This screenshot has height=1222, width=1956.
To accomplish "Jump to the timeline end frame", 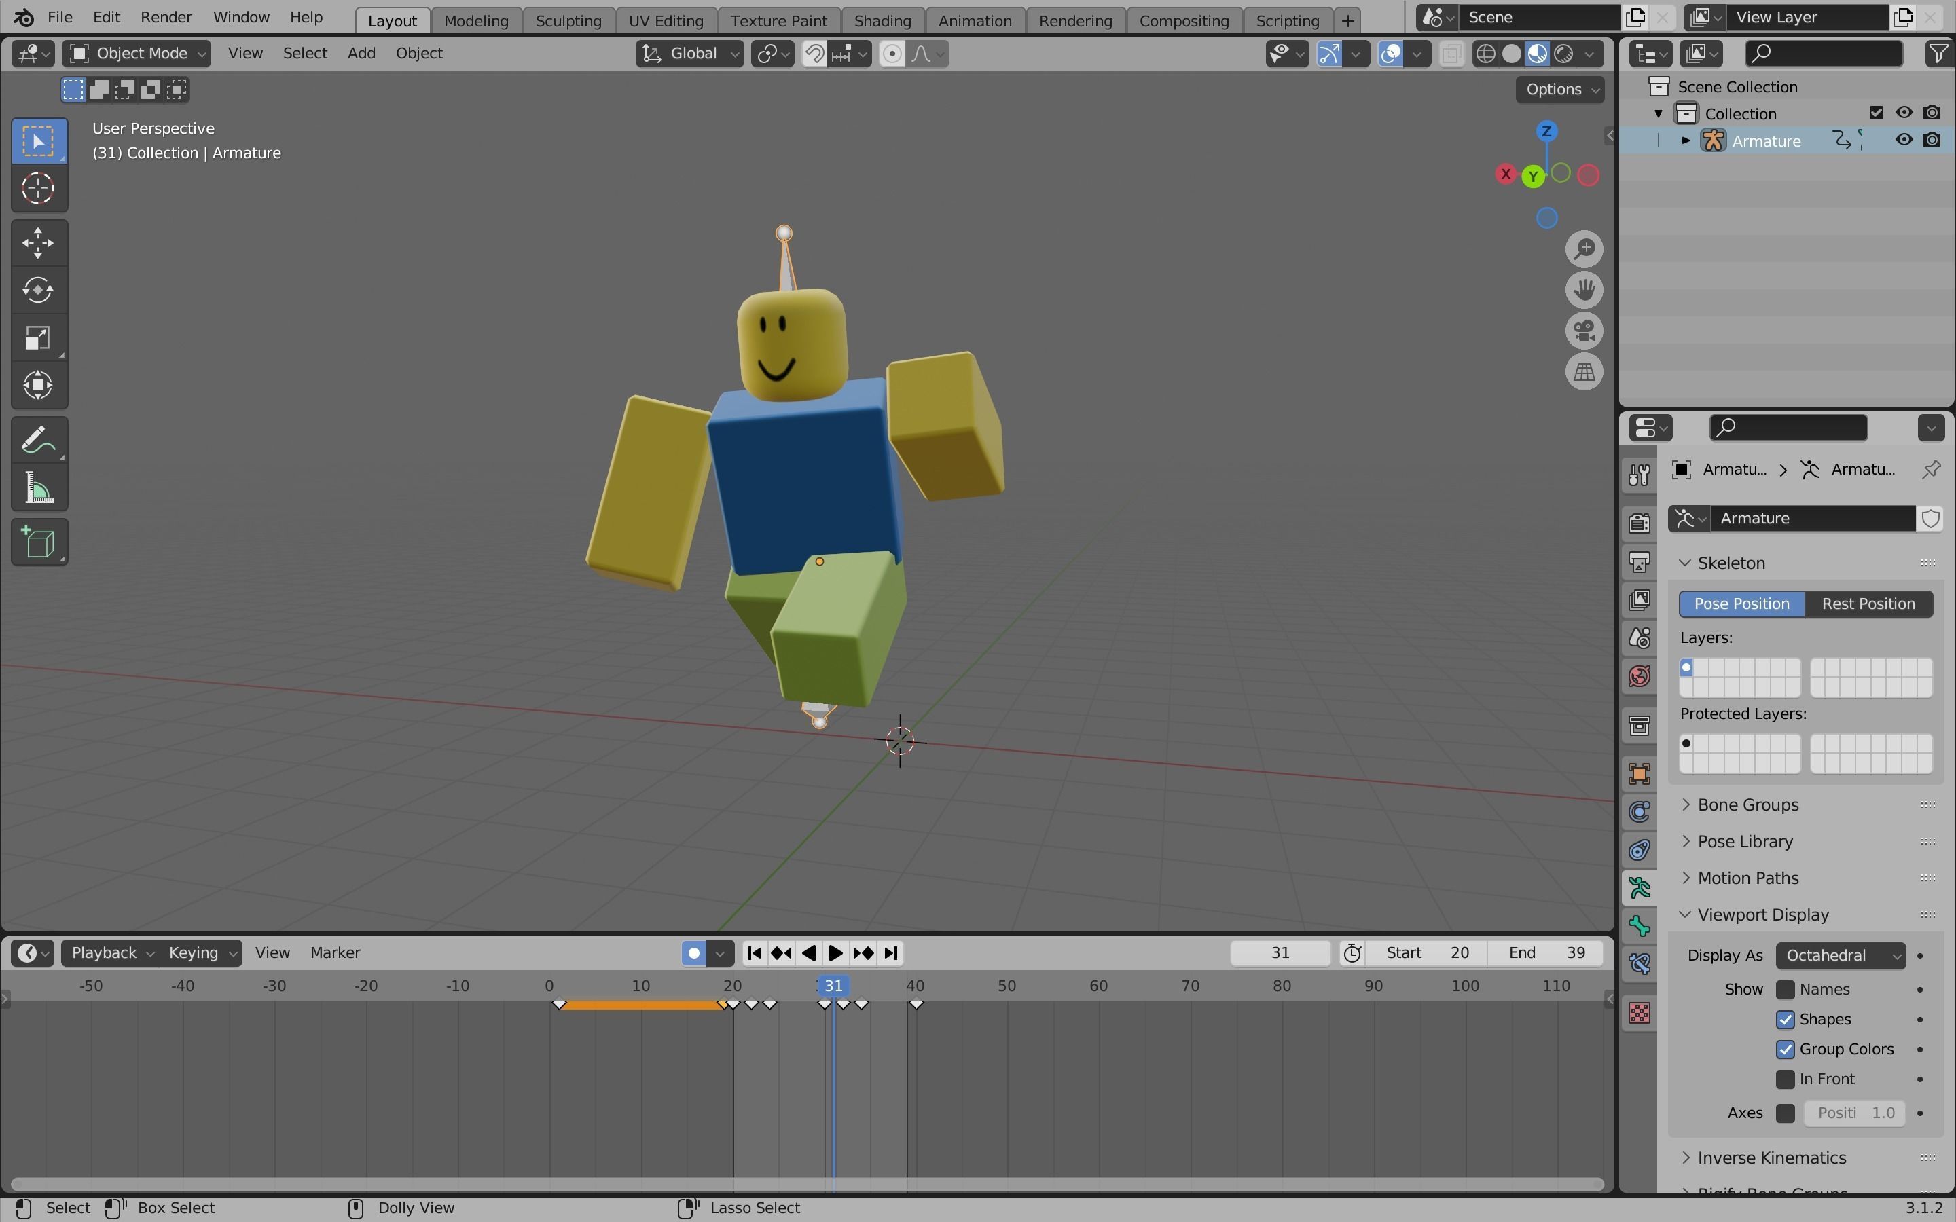I will point(890,953).
